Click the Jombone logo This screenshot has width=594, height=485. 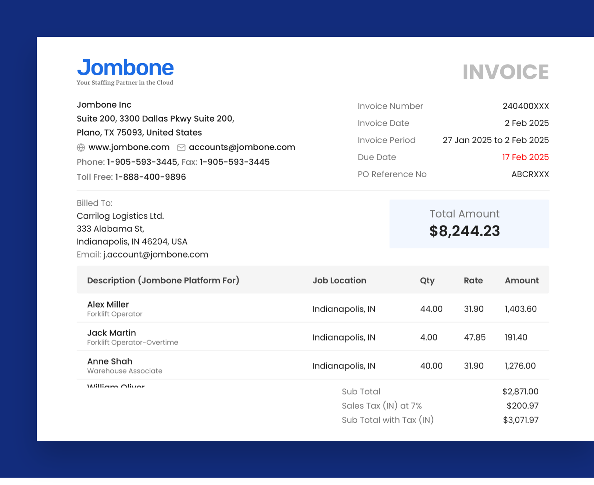[x=125, y=68]
